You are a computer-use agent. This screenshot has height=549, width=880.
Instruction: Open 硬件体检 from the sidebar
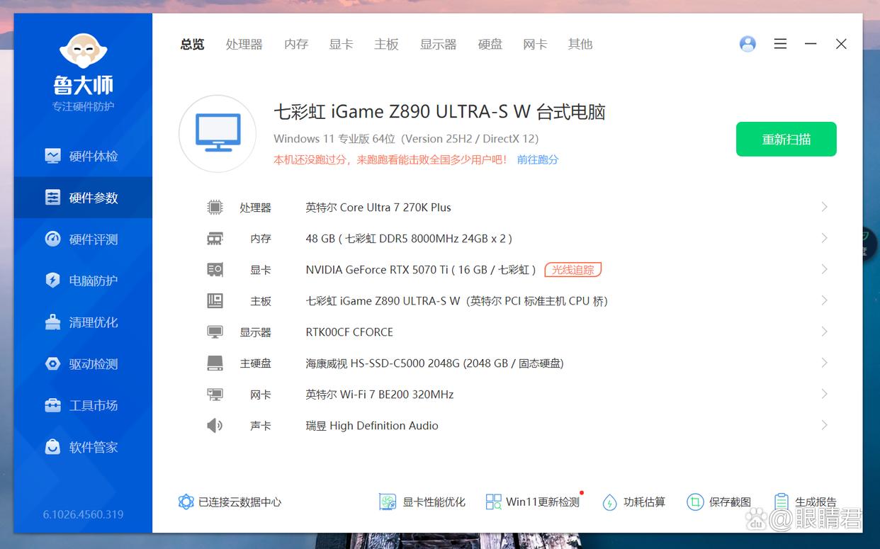[83, 156]
